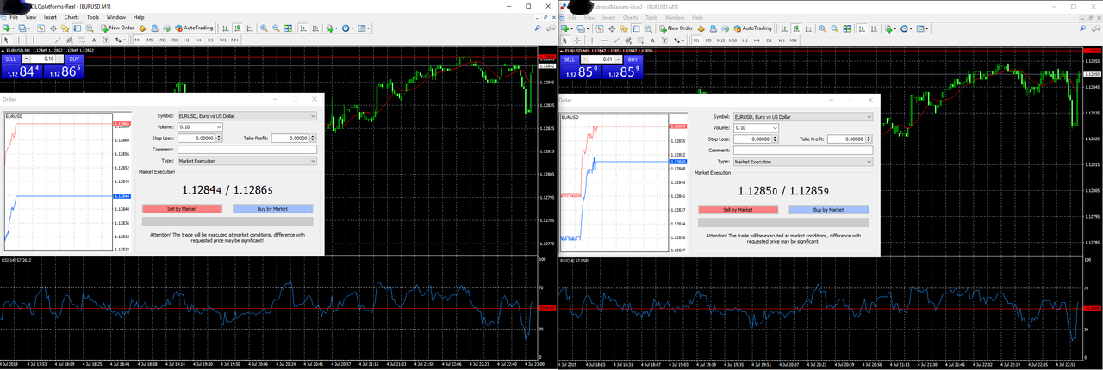Open Help menu in right terminal
This screenshot has height=370, width=1103.
tap(697, 17)
